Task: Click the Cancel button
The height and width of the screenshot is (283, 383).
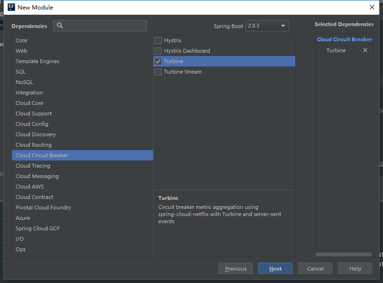Action: tap(315, 269)
